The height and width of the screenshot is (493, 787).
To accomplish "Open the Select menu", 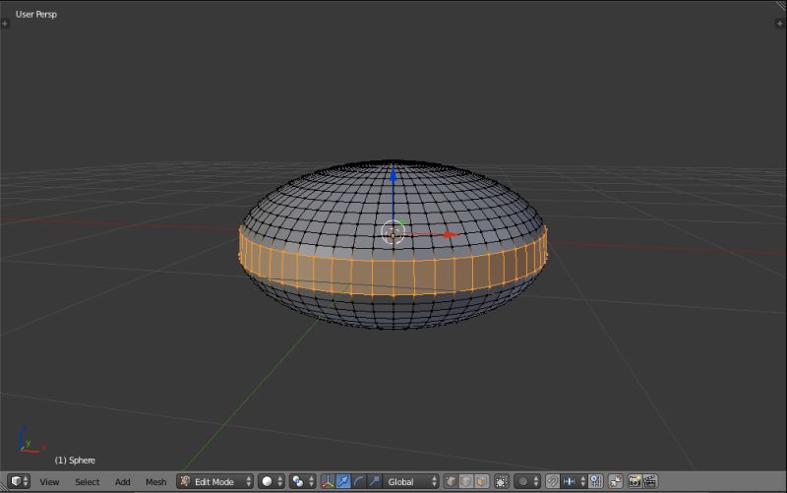I will (88, 482).
